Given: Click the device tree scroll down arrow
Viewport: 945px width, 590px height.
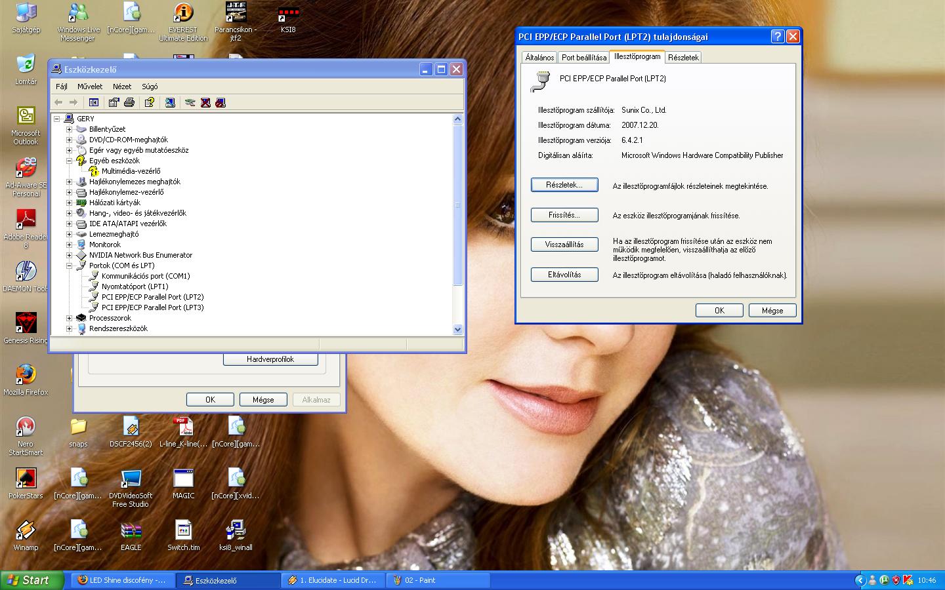Looking at the screenshot, I should (458, 330).
